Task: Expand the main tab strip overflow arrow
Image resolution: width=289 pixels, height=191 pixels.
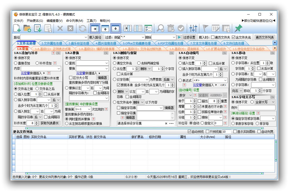Action: click(275, 43)
